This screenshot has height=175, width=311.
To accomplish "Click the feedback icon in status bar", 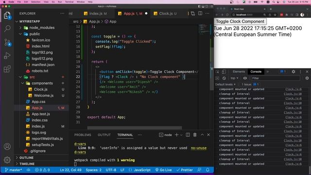I will click(199, 170).
